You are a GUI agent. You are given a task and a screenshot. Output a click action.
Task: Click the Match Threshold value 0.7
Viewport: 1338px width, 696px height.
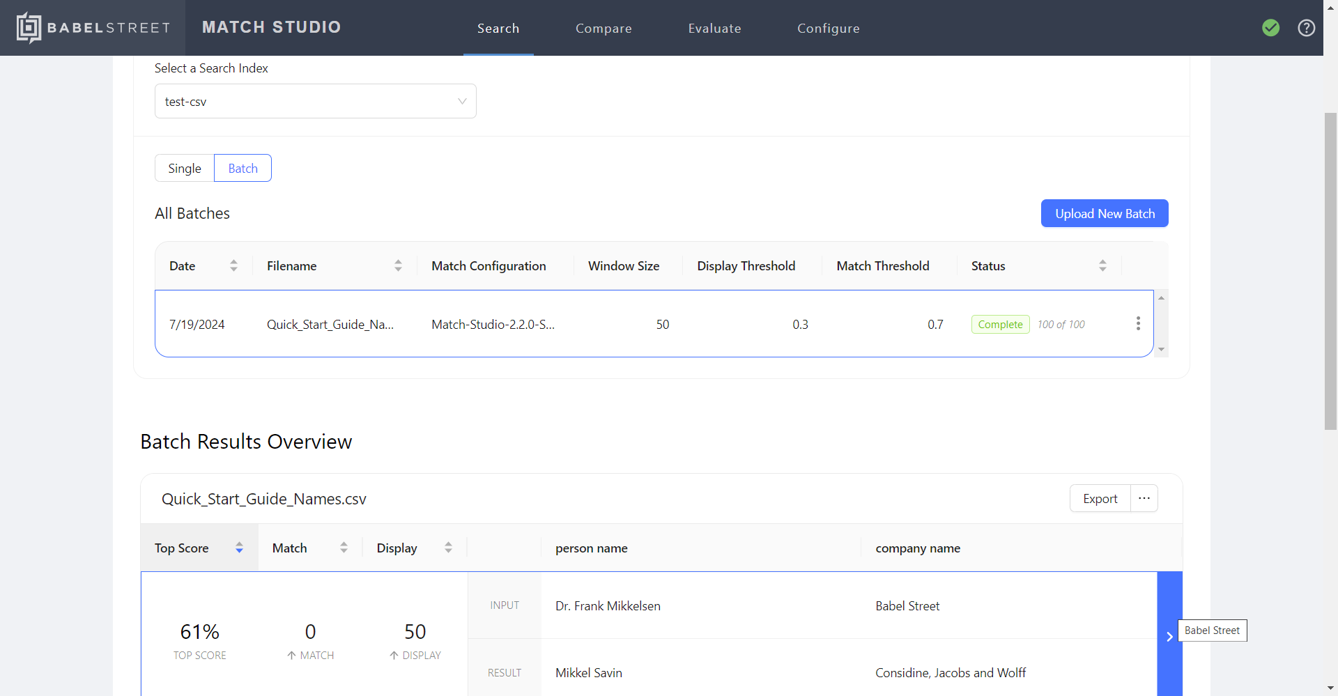click(x=935, y=324)
